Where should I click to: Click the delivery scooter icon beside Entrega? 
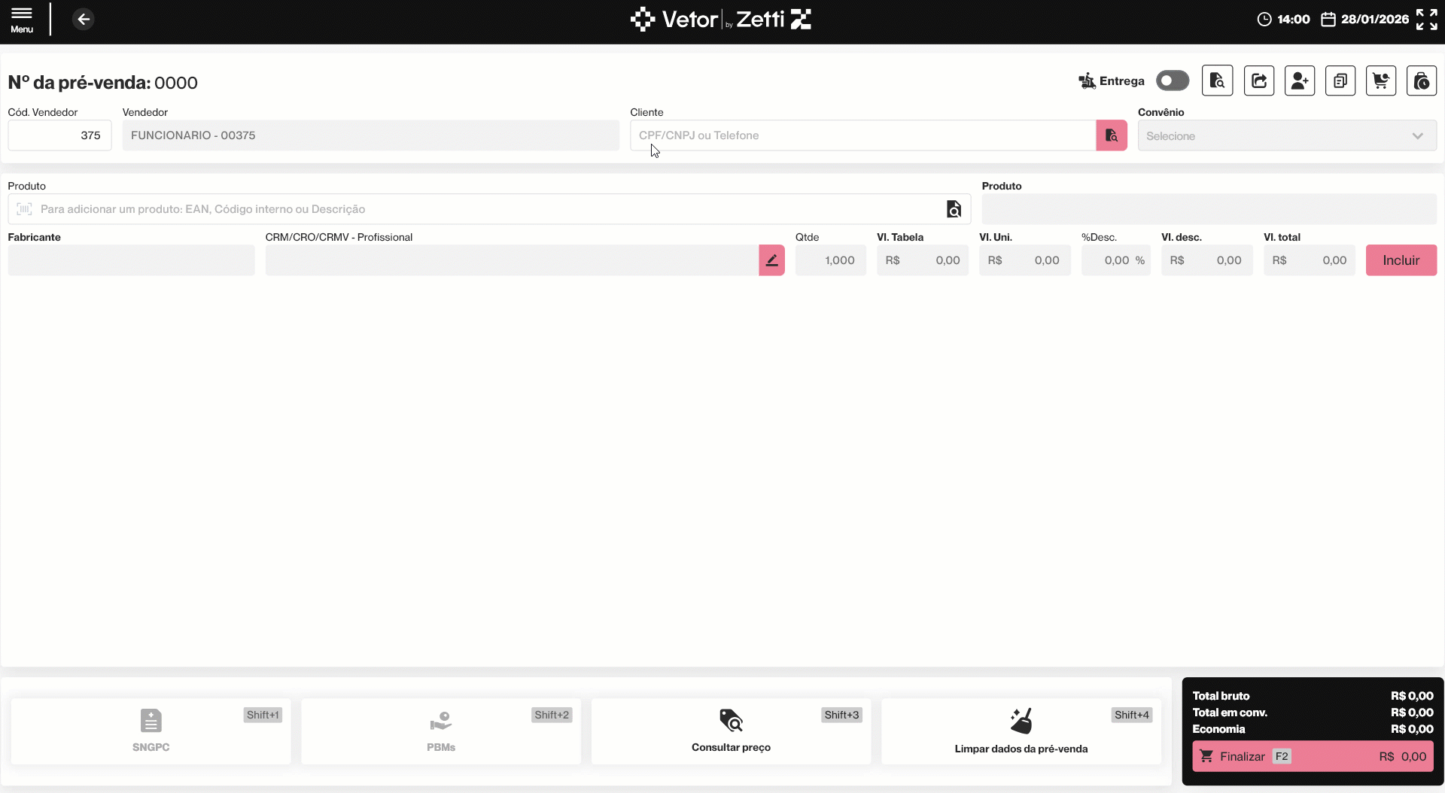click(1087, 81)
